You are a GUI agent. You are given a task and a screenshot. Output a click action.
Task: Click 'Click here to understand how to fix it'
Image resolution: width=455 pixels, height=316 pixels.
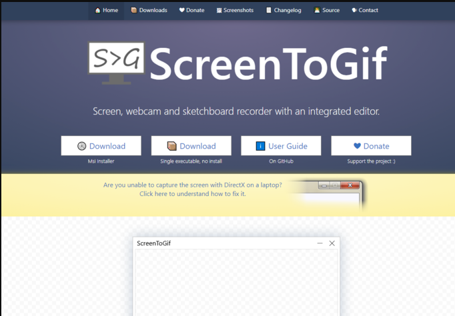click(193, 193)
